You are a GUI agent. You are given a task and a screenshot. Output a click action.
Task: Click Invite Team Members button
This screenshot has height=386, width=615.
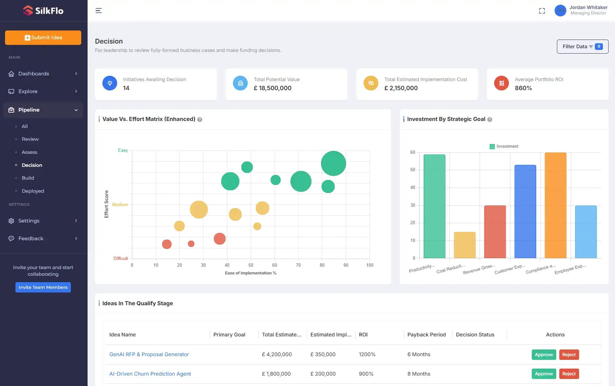tap(43, 287)
